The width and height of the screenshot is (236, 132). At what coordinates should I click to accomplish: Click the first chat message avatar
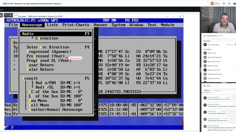(205, 98)
